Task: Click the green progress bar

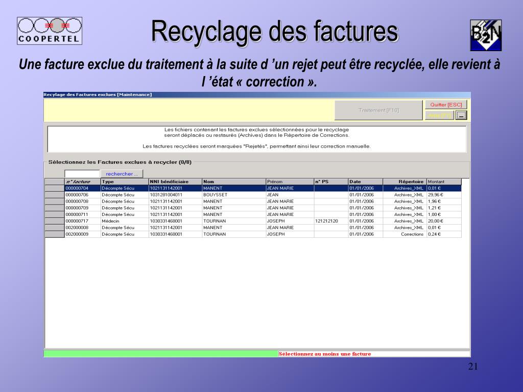Action: [x=161, y=354]
